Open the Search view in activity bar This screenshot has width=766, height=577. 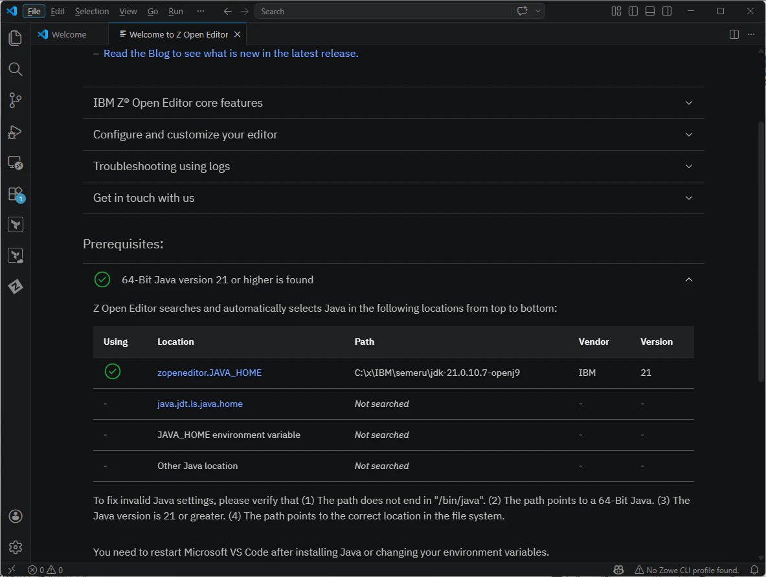tap(15, 69)
